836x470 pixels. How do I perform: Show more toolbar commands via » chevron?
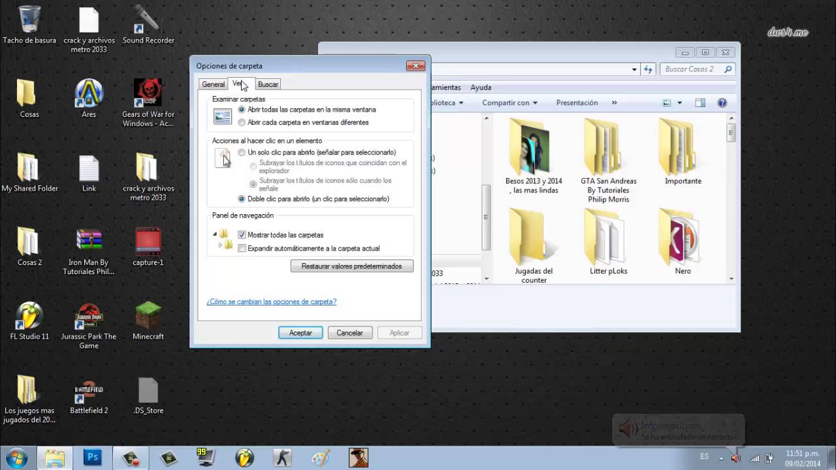pos(614,102)
